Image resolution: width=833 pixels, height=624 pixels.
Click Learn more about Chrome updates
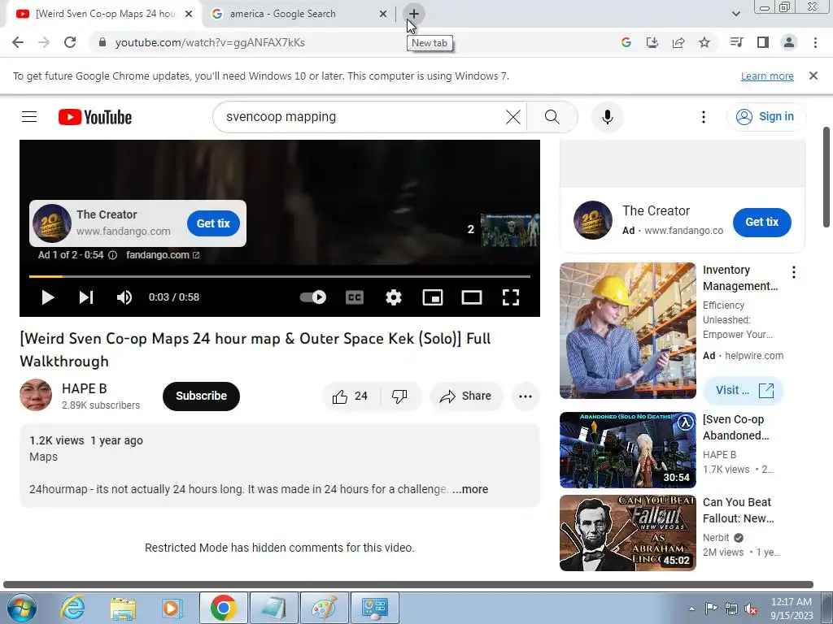point(767,76)
